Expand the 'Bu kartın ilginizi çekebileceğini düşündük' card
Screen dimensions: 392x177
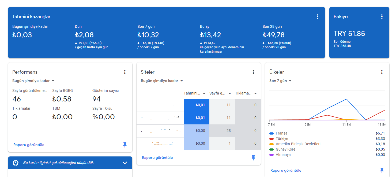(x=125, y=163)
